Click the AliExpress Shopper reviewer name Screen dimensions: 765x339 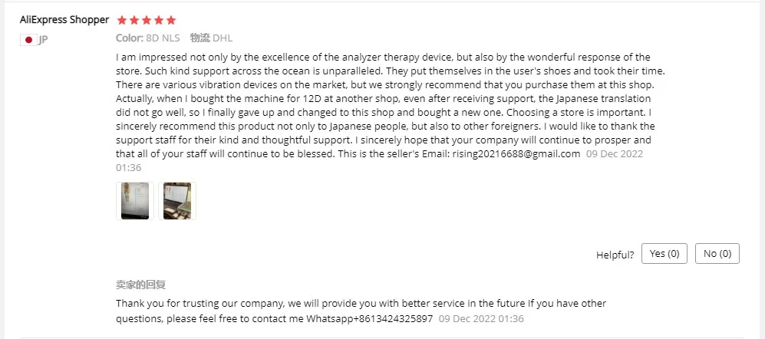[x=64, y=20]
